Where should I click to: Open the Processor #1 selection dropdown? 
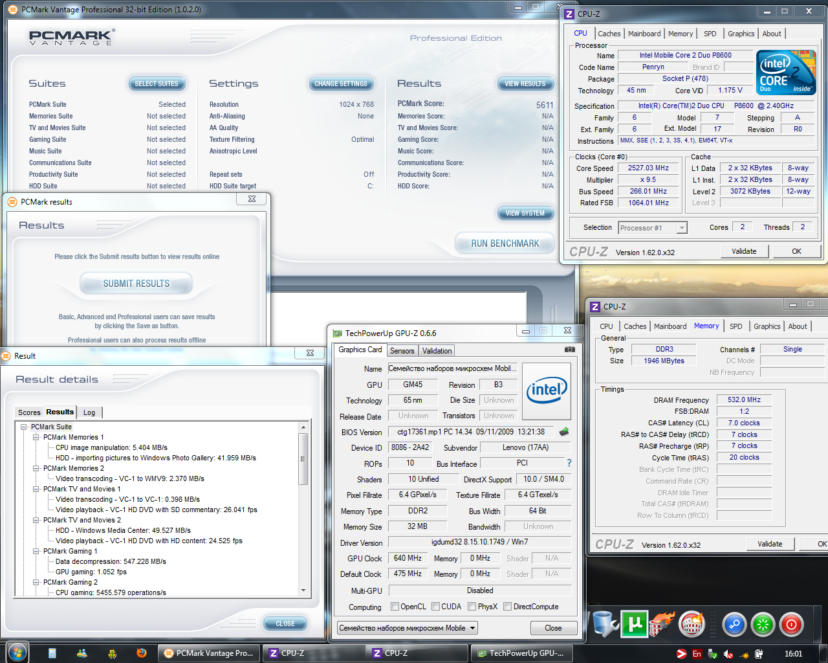pyautogui.click(x=652, y=228)
